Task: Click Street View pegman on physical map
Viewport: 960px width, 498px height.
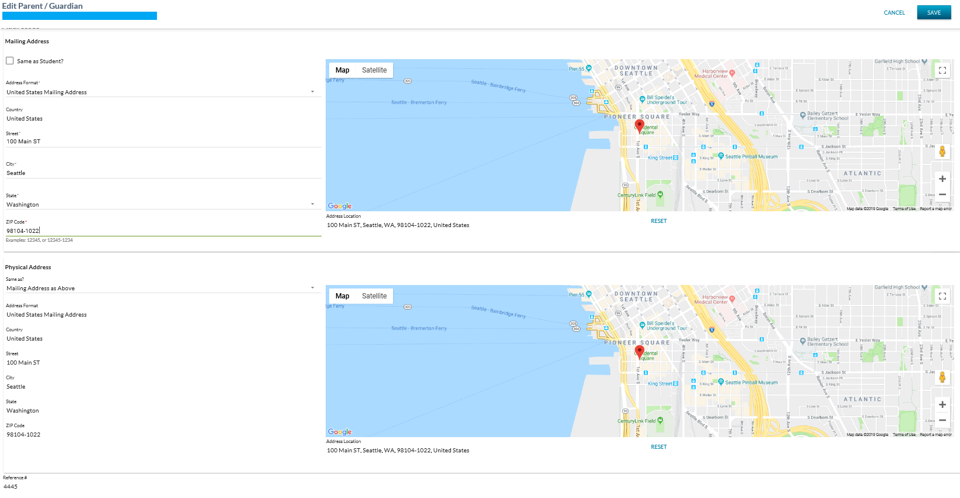Action: pos(942,377)
